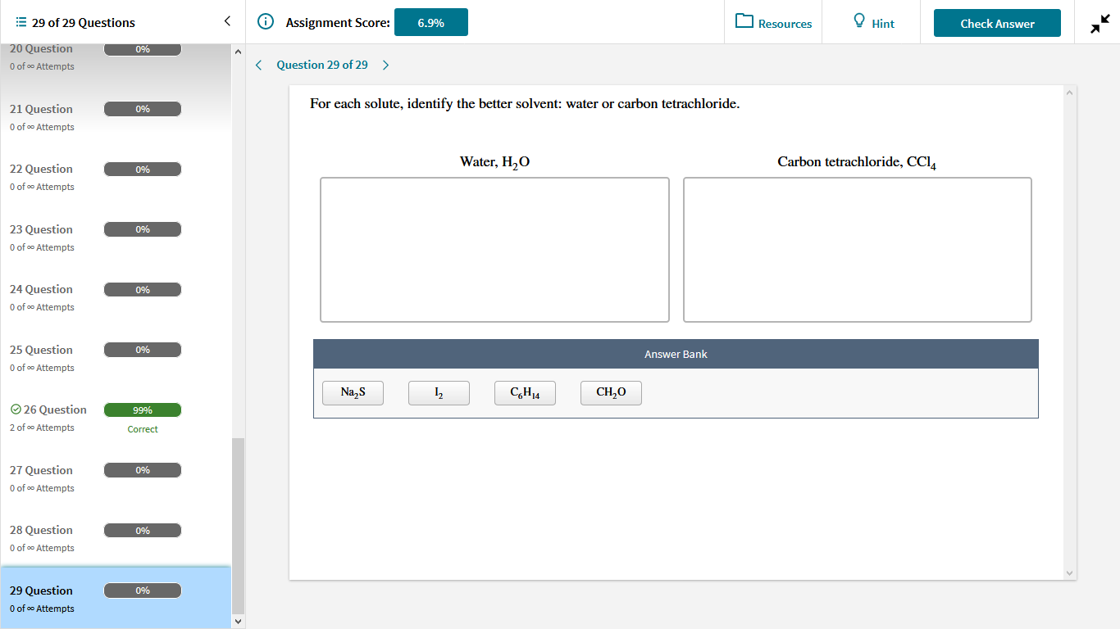Click the 'Correct' status under Question 26
The width and height of the screenshot is (1120, 629).
143,429
